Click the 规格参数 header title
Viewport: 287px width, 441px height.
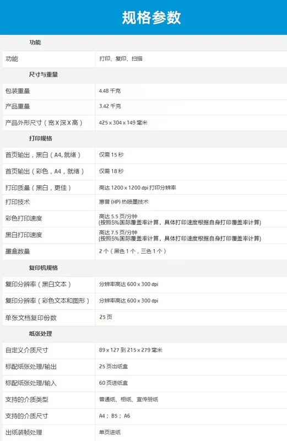tap(151, 18)
